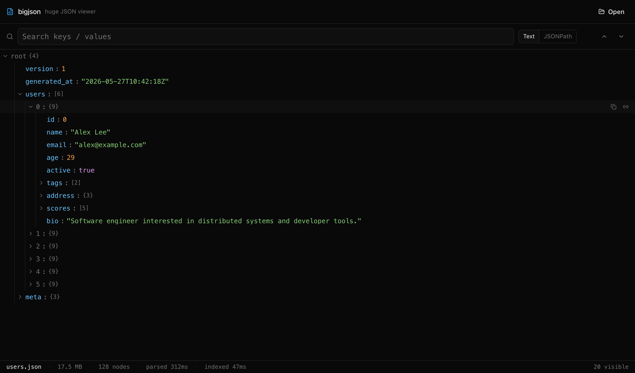The height and width of the screenshot is (373, 635).
Task: Click the address key label
Action: pos(60,195)
